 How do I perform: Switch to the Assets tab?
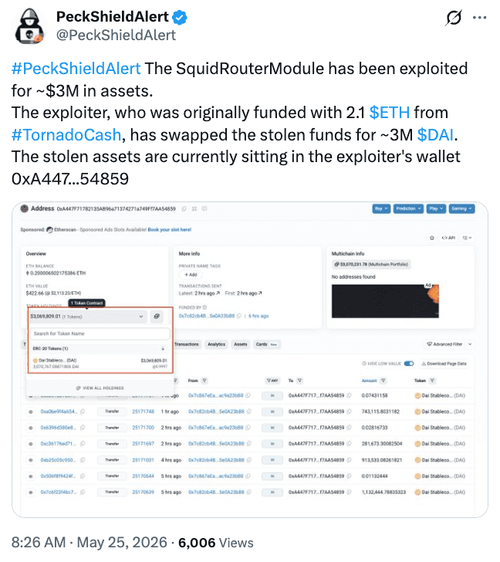(x=240, y=344)
